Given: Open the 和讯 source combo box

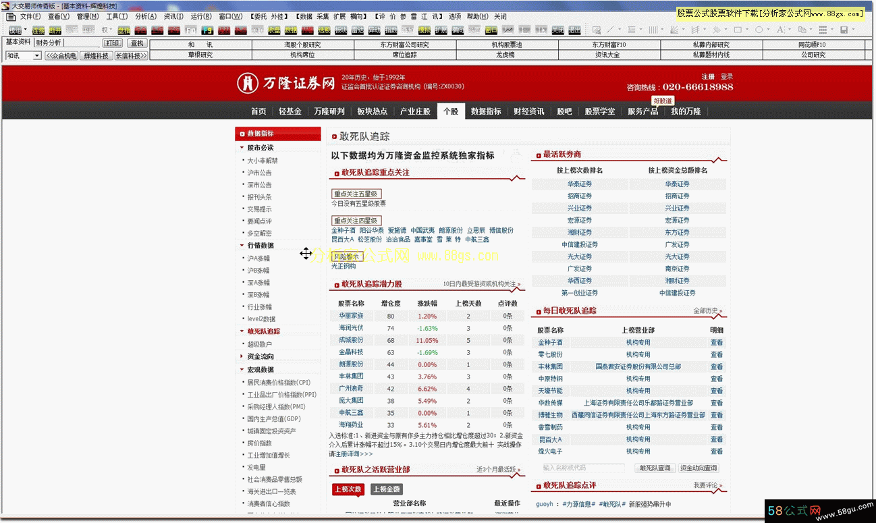Looking at the screenshot, I should coord(24,56).
